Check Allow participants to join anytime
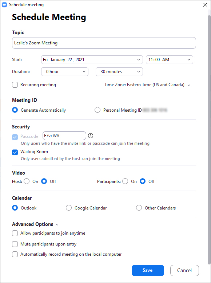211x283 pixels. click(15, 233)
